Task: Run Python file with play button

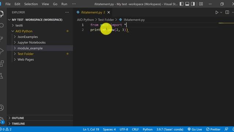Action: (x=217, y=12)
